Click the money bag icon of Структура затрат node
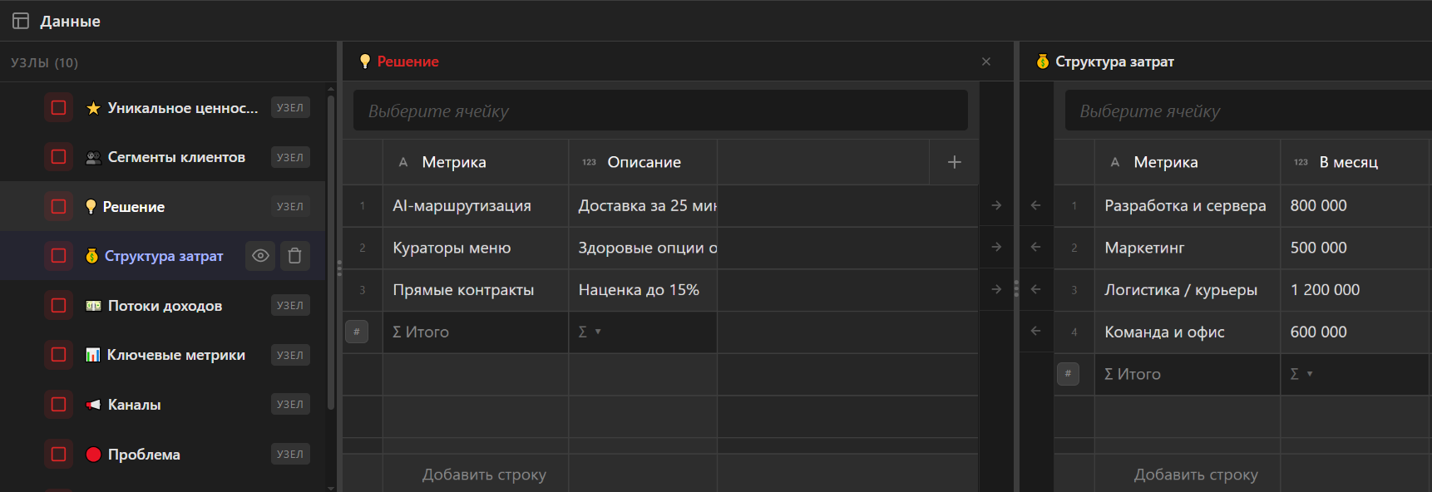Viewport: 1432px width, 492px height. point(91,256)
